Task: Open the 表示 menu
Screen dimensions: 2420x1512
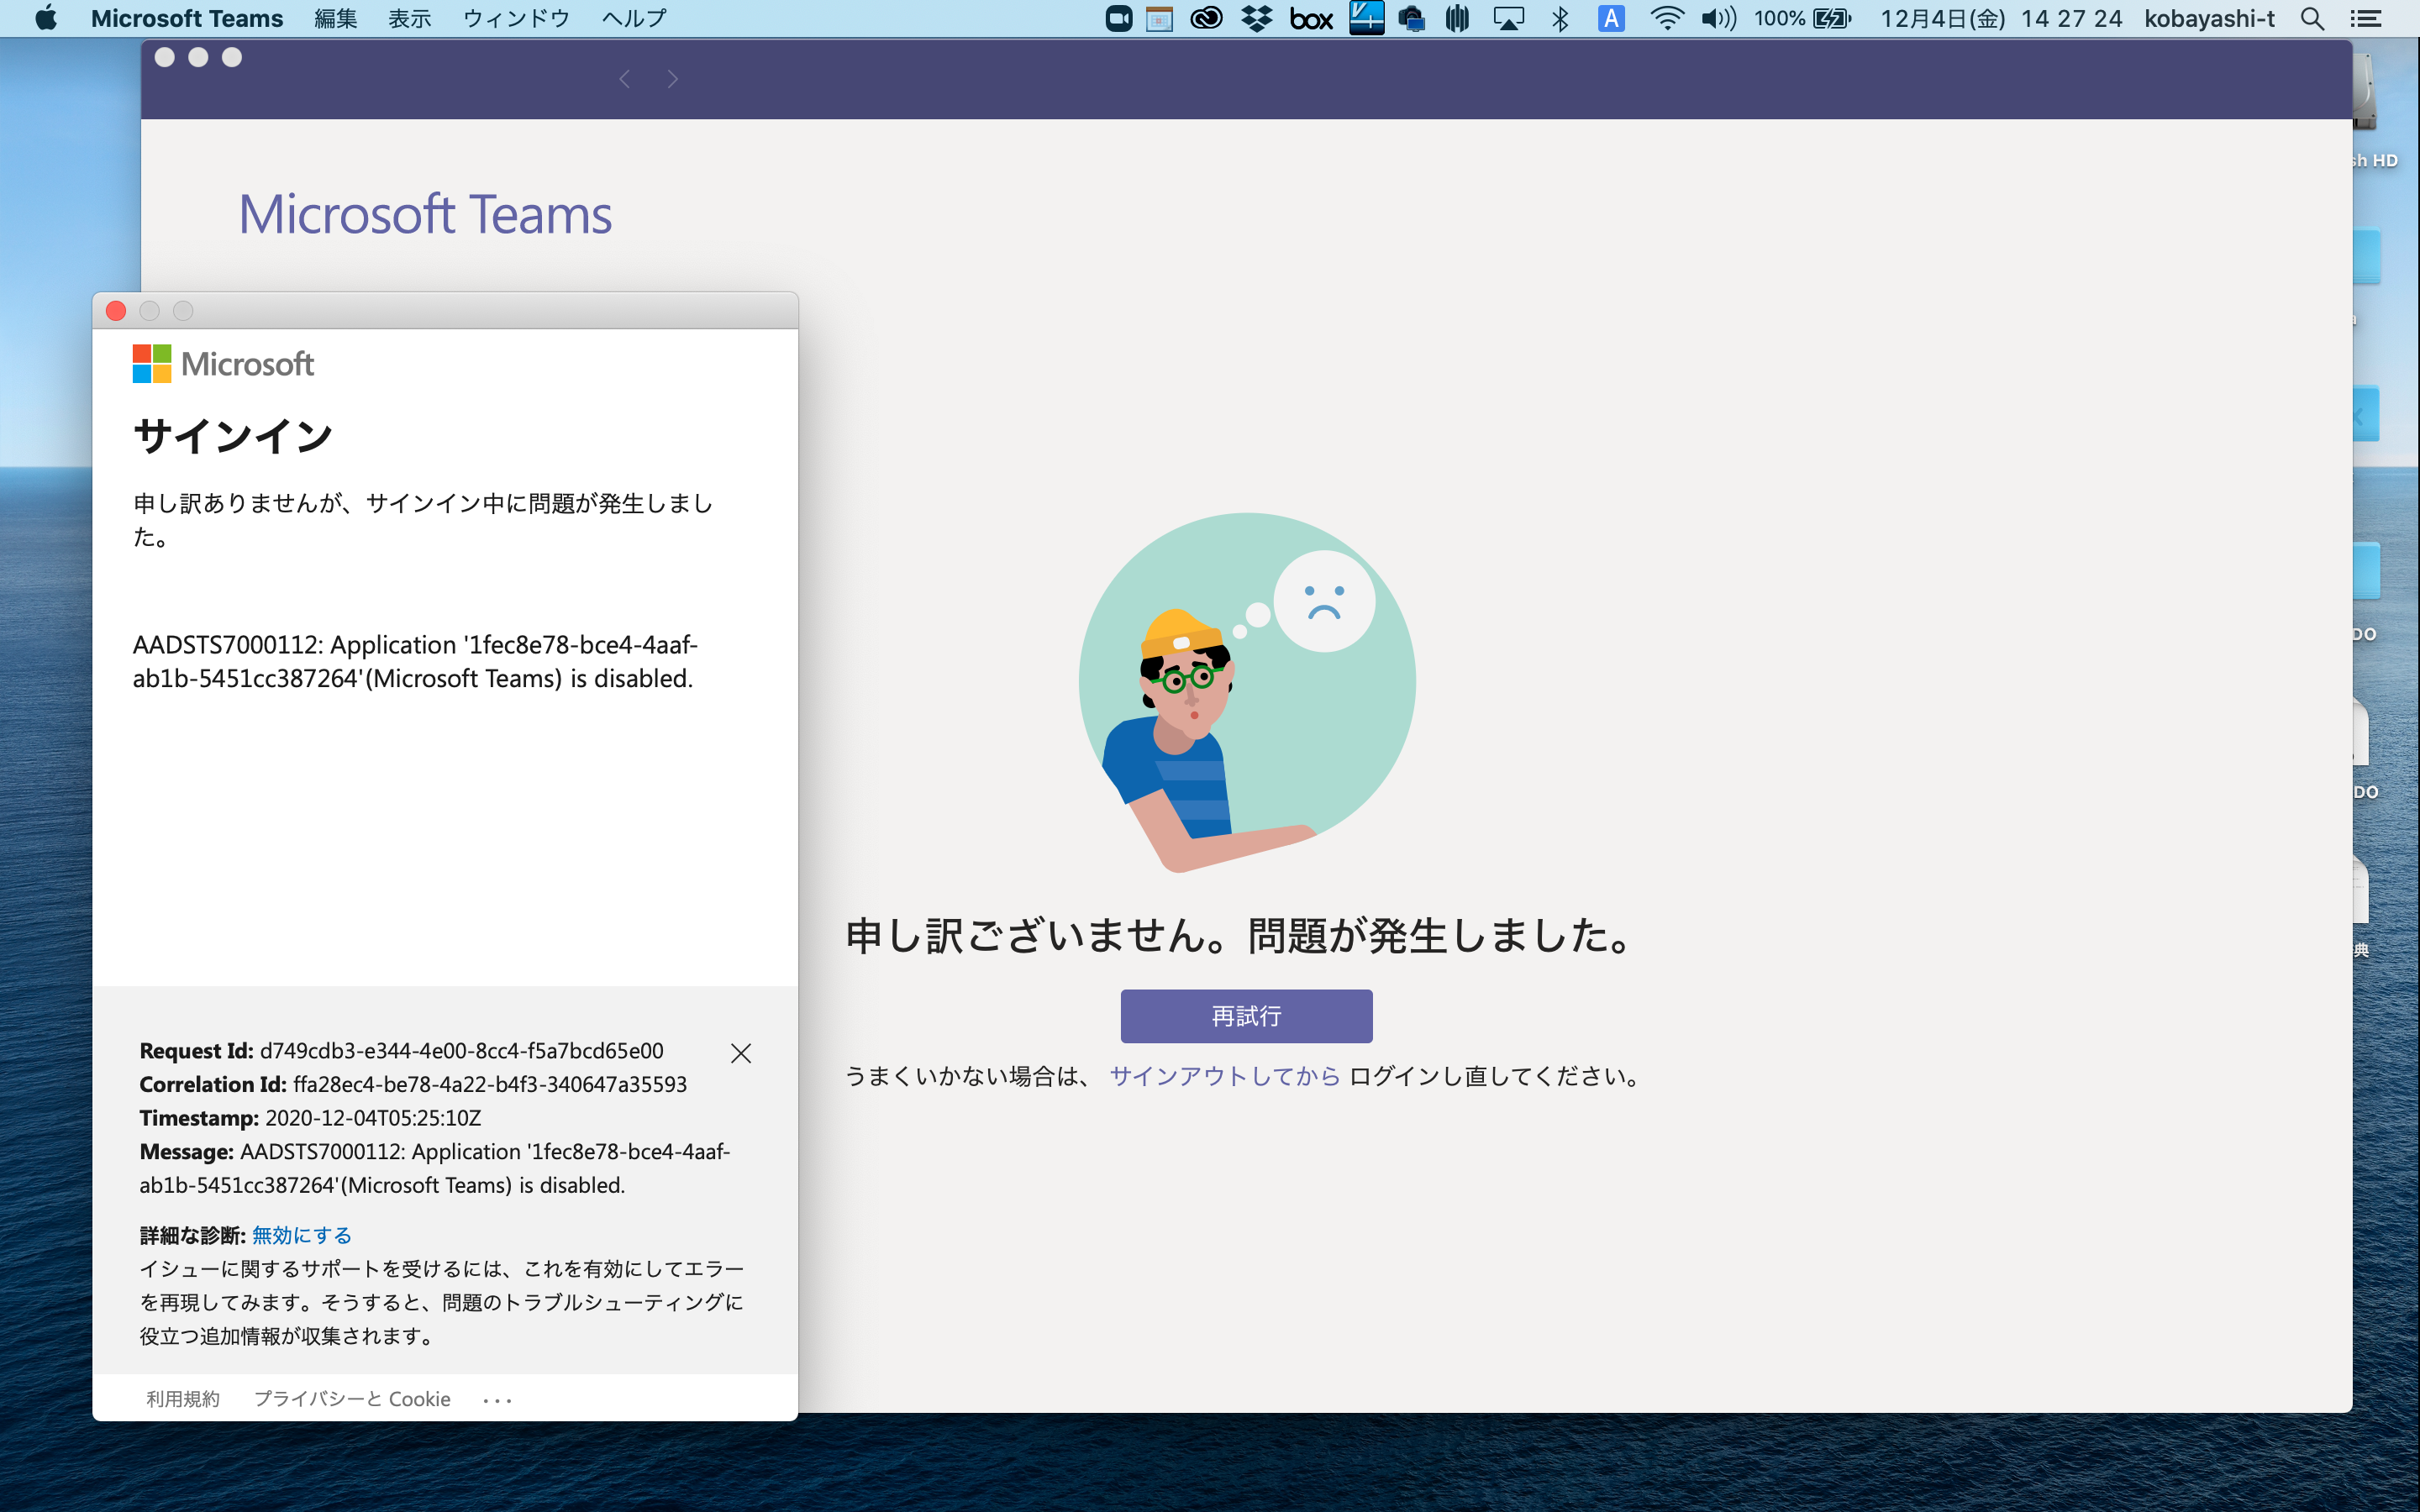Action: click(x=410, y=18)
